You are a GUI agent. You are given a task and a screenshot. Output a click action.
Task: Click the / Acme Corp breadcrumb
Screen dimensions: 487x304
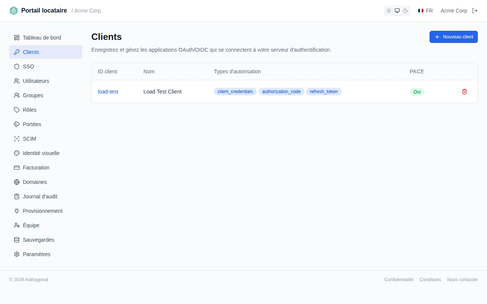[x=86, y=11]
